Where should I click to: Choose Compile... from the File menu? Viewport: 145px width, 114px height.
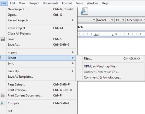[41, 103]
